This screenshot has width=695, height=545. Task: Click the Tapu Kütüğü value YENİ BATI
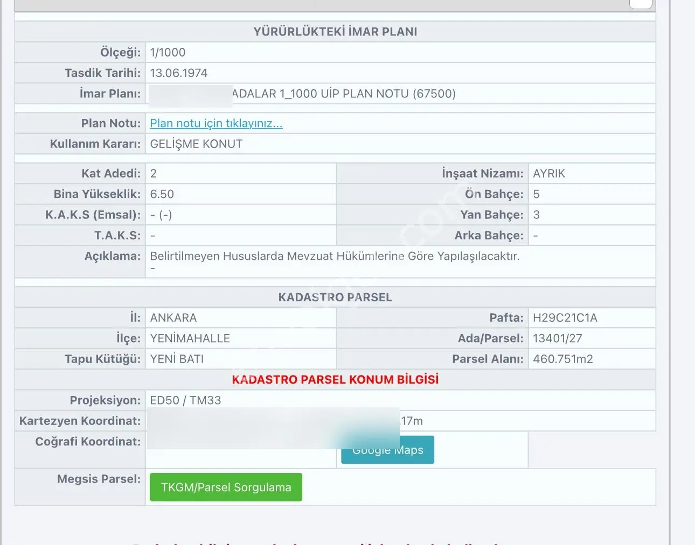177,359
